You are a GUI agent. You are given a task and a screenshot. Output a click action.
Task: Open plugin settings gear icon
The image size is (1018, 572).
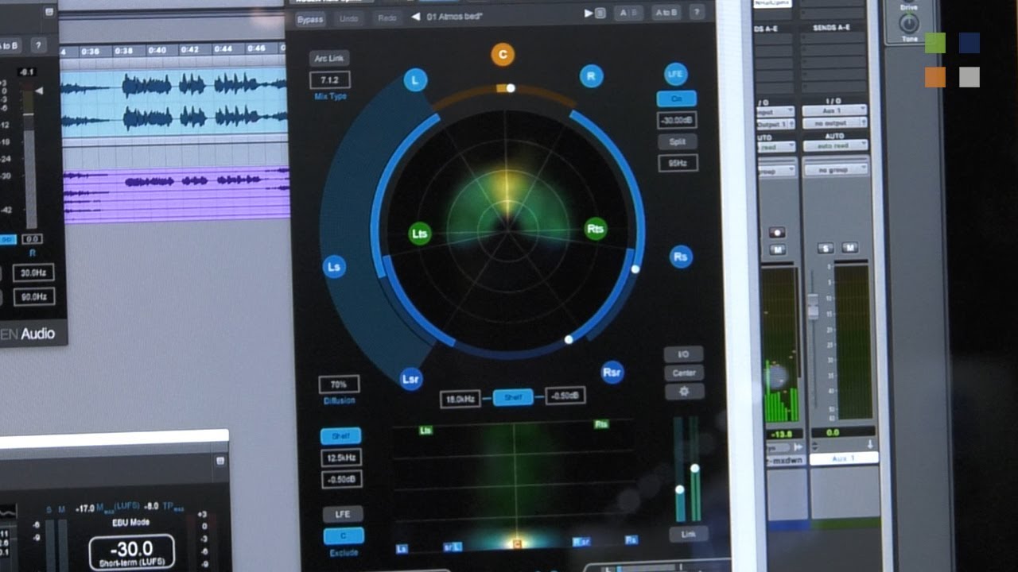(x=684, y=392)
